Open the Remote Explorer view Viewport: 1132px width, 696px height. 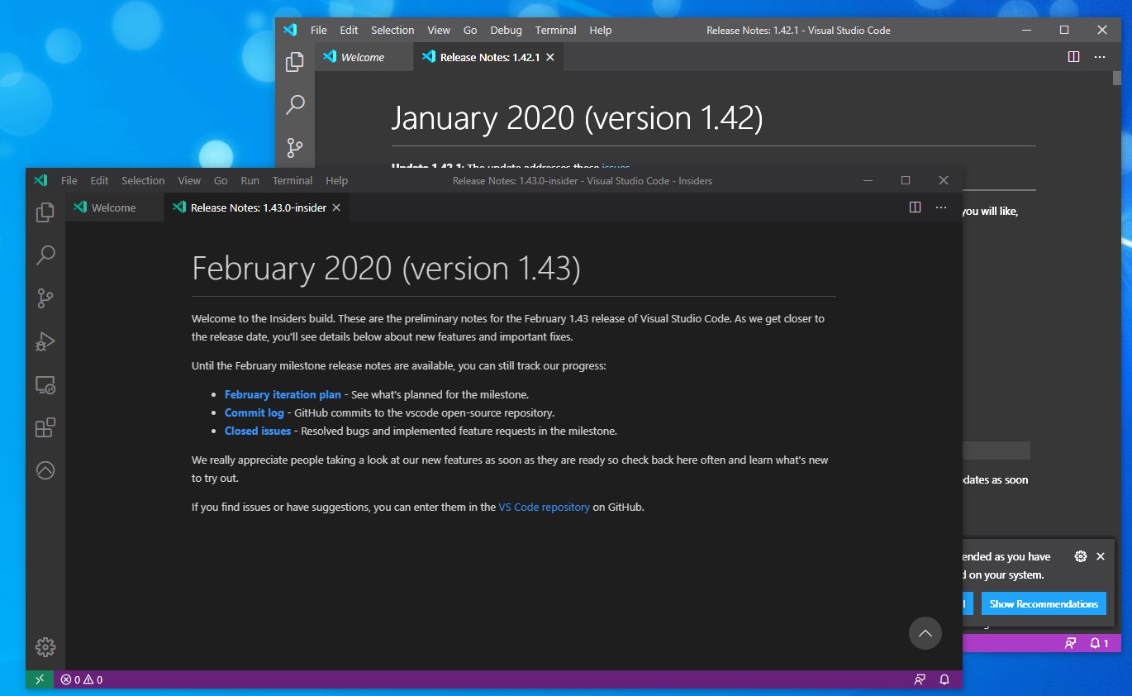pyautogui.click(x=45, y=384)
